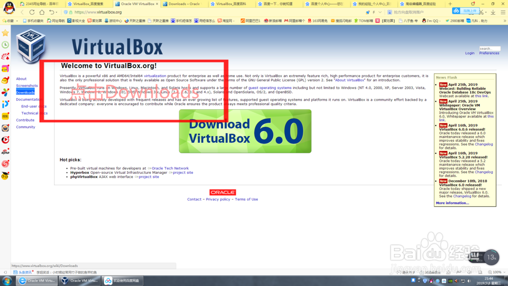The height and width of the screenshot is (286, 508).
Task: Open the sidebar clock history icon
Action: click(5, 45)
